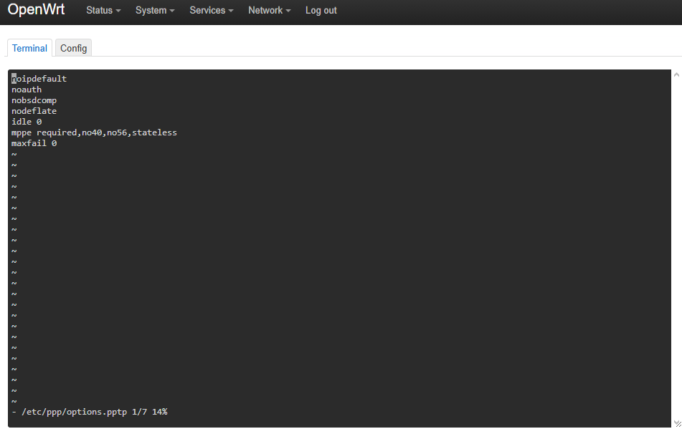This screenshot has width=682, height=439.
Task: Click the idle 0 line in editor
Action: pos(27,122)
